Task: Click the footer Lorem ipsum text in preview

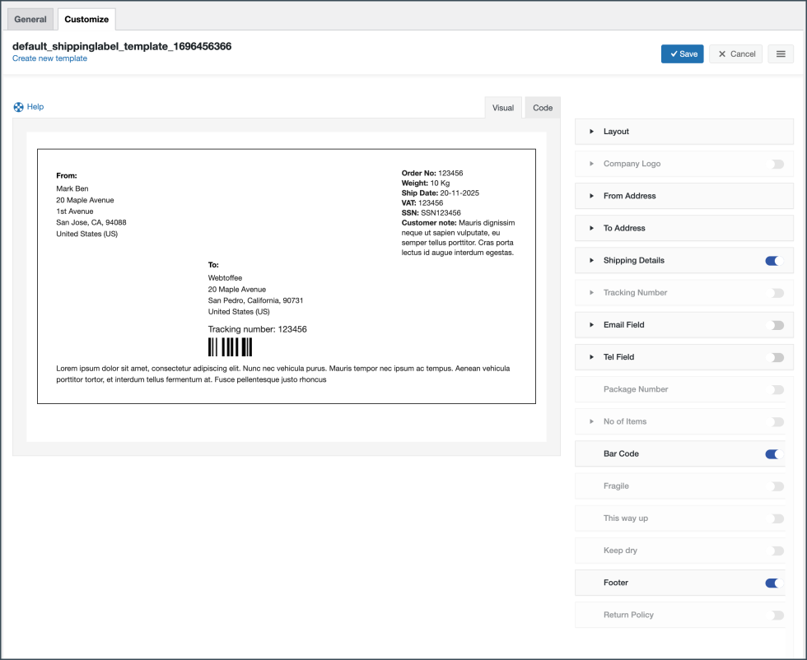Action: pyautogui.click(x=282, y=374)
